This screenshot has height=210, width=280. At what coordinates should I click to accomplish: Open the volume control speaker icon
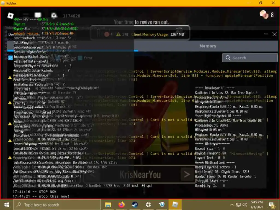(x=245, y=205)
